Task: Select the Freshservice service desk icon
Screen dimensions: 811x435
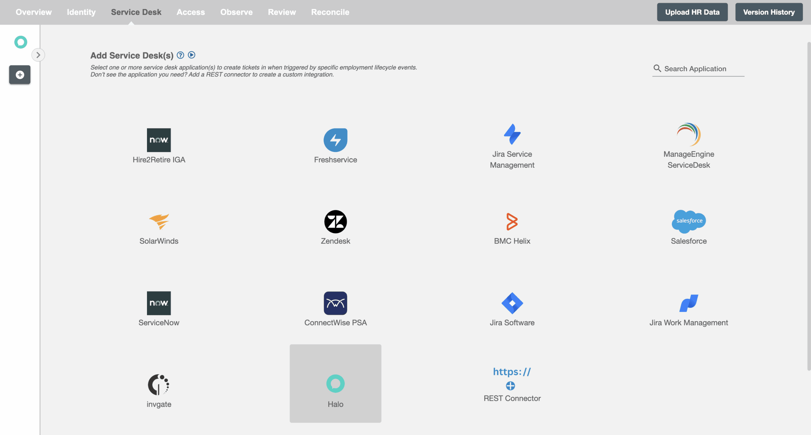Action: tap(335, 140)
